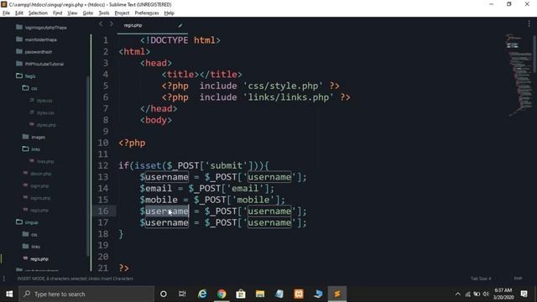Click line number 16 in gutter
Image resolution: width=537 pixels, height=302 pixels.
point(103,211)
